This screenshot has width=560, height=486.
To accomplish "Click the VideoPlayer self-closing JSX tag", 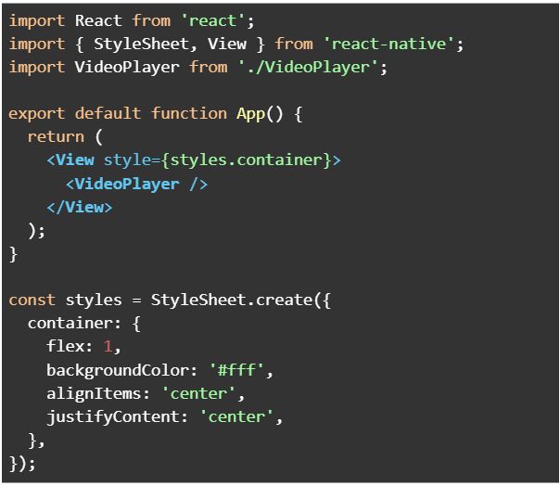I will click(136, 184).
